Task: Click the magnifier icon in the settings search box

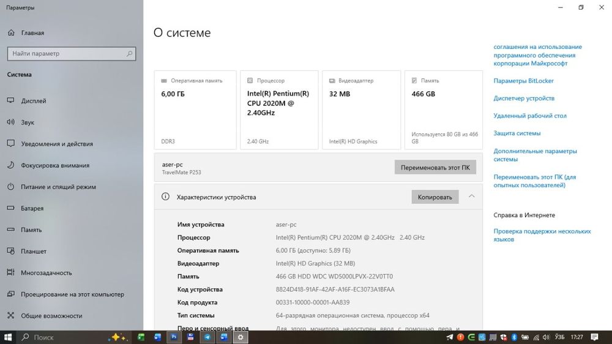Action: [x=129, y=53]
